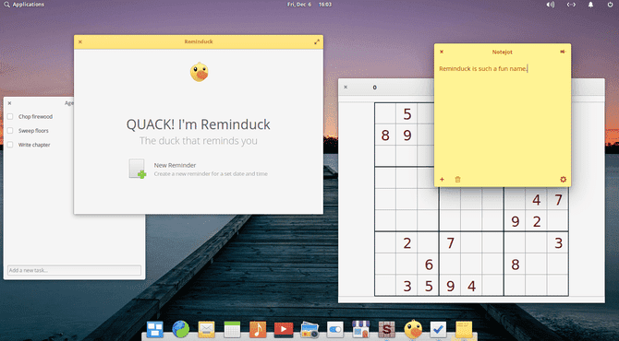This screenshot has height=341, width=619.
Task: Open AppCenter storefront icon in the dock
Action: [x=361, y=329]
